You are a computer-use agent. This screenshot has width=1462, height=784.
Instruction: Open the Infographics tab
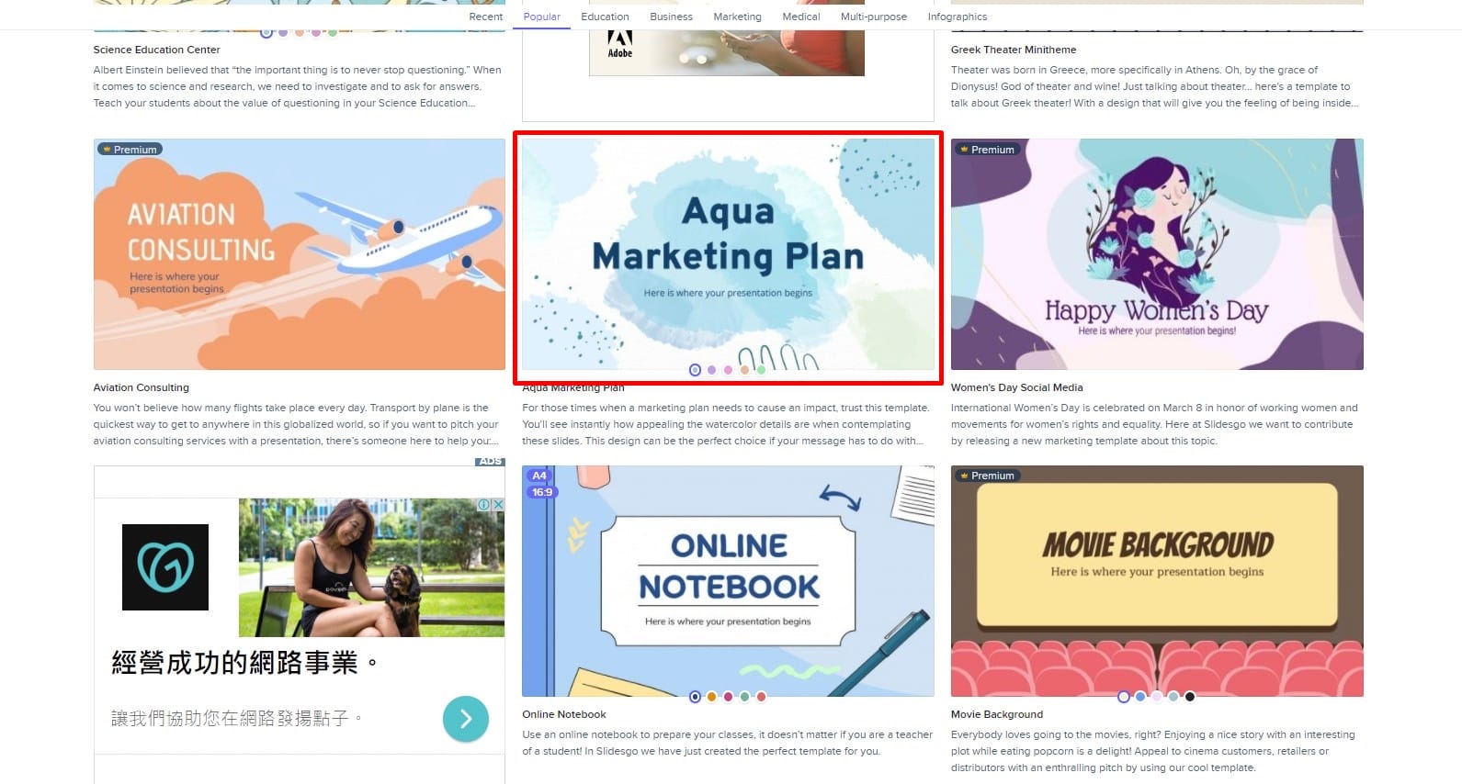(x=957, y=17)
